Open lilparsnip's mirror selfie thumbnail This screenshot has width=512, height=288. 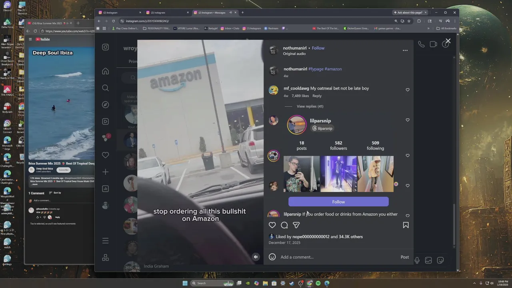[302, 174]
